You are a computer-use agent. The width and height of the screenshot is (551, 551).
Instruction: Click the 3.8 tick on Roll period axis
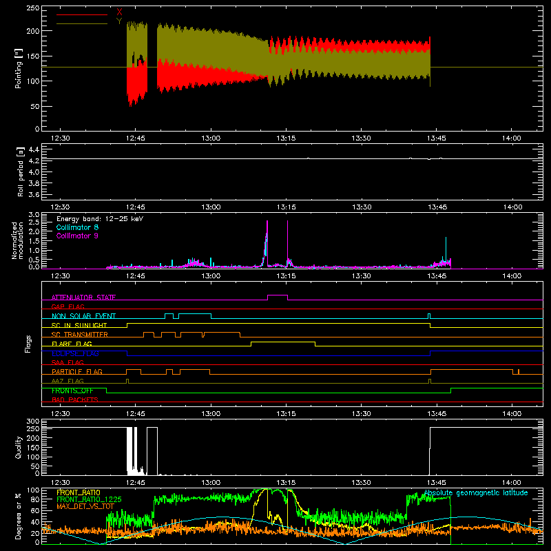point(34,183)
